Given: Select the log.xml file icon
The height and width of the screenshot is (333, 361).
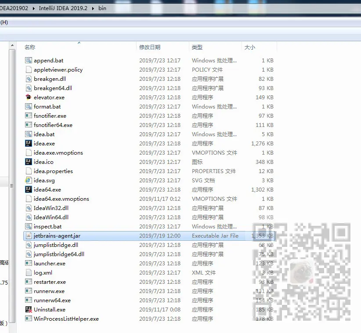Looking at the screenshot, I should [28, 272].
